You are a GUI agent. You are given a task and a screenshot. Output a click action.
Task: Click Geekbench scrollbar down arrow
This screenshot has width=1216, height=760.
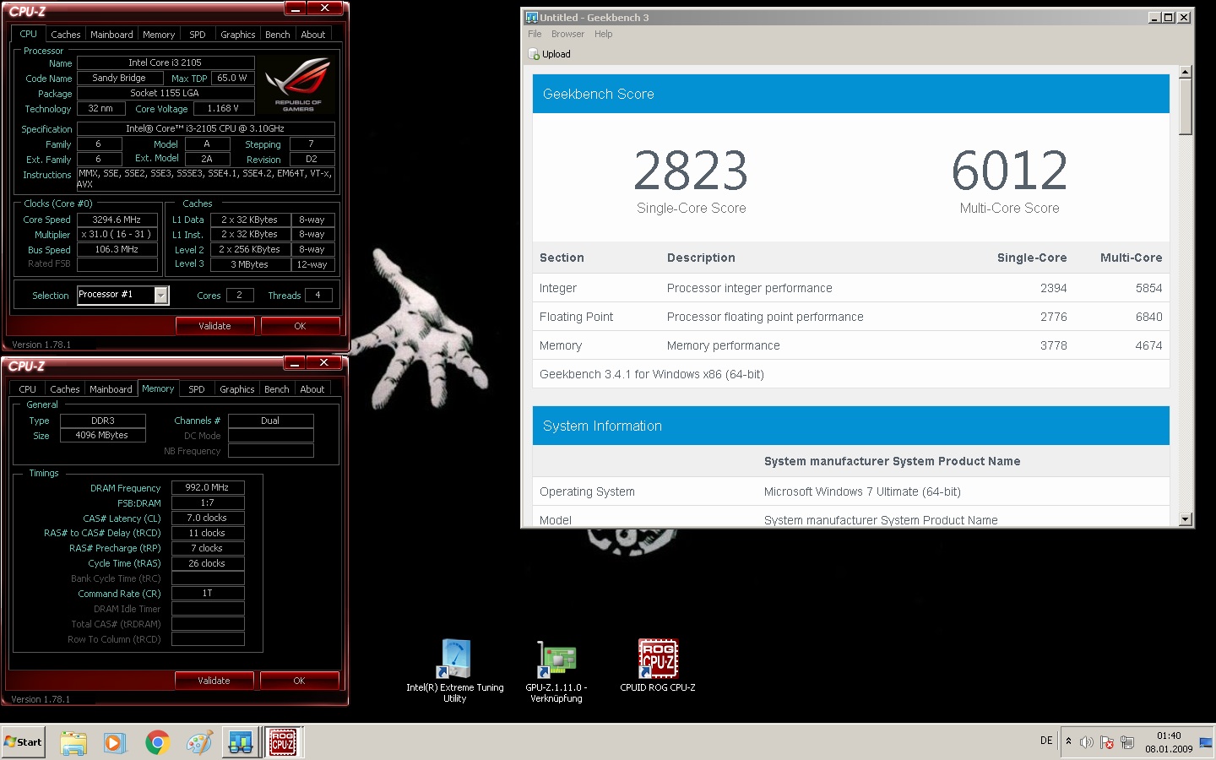pos(1185,519)
